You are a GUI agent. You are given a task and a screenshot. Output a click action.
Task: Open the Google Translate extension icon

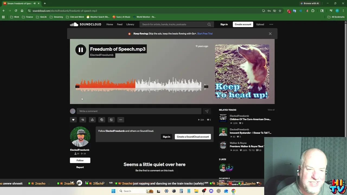pyautogui.click(x=295, y=11)
